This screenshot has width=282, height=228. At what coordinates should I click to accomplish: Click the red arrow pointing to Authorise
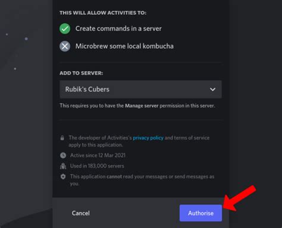coord(240,198)
